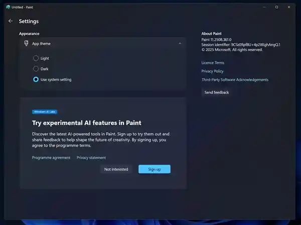Viewport: 301px width, 225px height.
Task: Open the Privacy Policy link
Action: (212, 71)
